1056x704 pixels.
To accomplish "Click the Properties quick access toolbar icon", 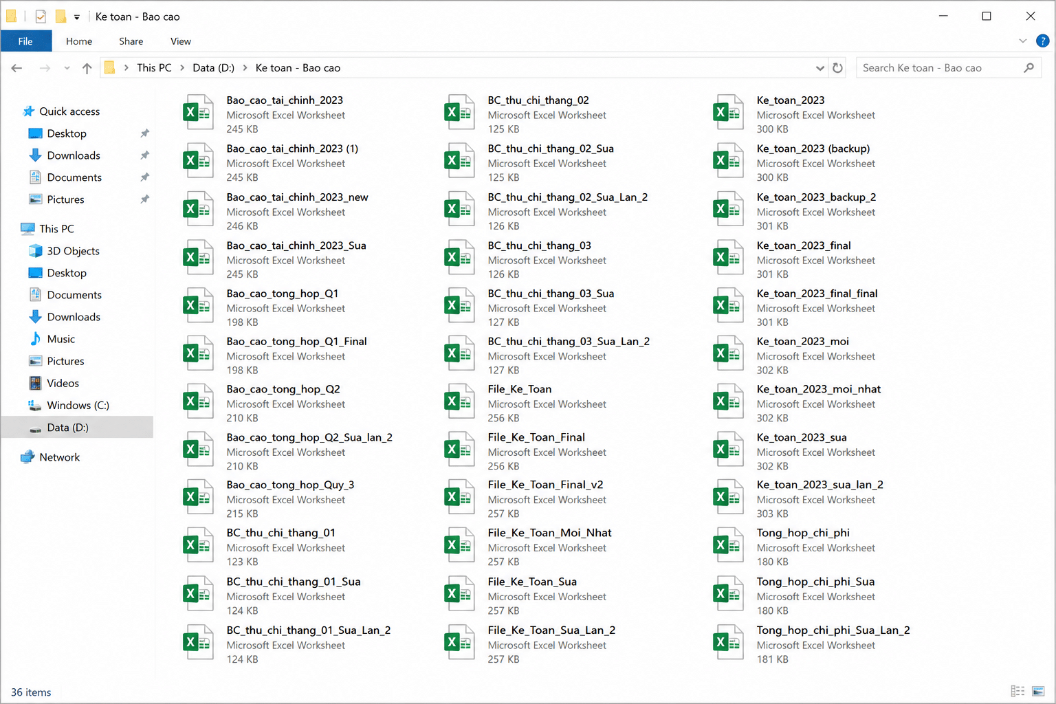I will click(41, 16).
